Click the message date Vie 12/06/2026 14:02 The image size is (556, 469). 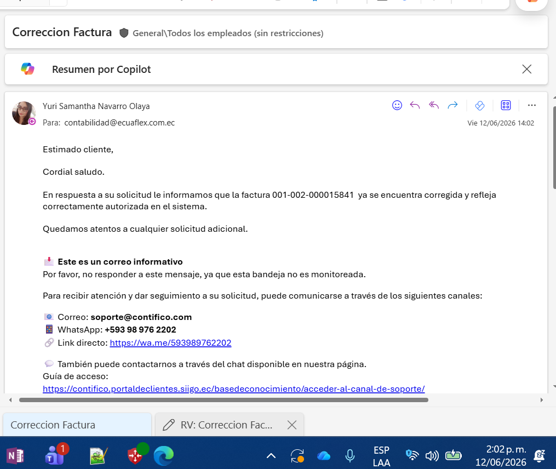[x=501, y=123]
